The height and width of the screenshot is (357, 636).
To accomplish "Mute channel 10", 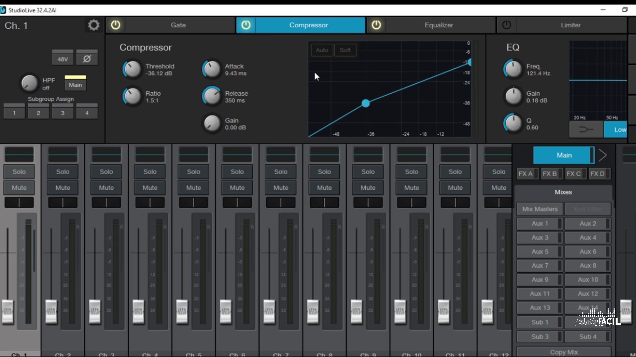I will 411,187.
